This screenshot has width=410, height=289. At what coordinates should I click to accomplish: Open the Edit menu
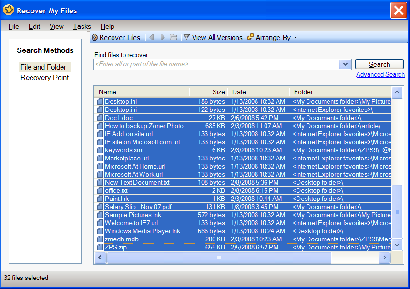[34, 26]
